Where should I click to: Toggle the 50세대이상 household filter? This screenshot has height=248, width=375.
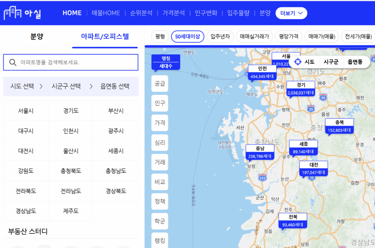pos(187,37)
